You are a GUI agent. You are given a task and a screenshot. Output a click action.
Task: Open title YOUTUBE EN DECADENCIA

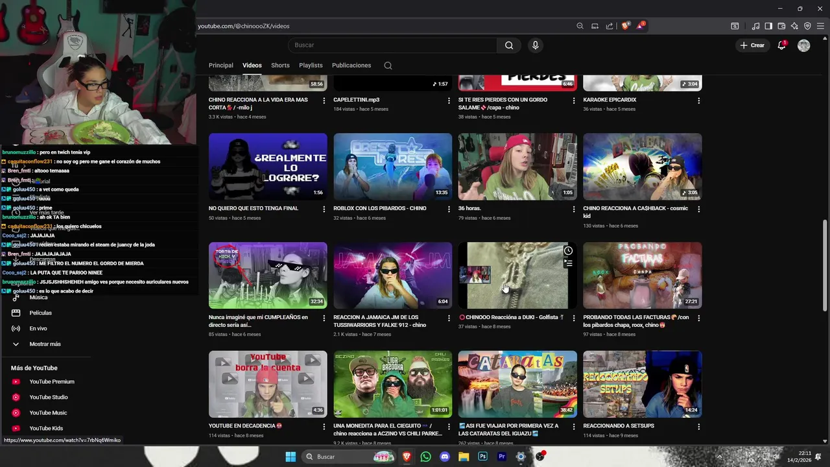[245, 426]
